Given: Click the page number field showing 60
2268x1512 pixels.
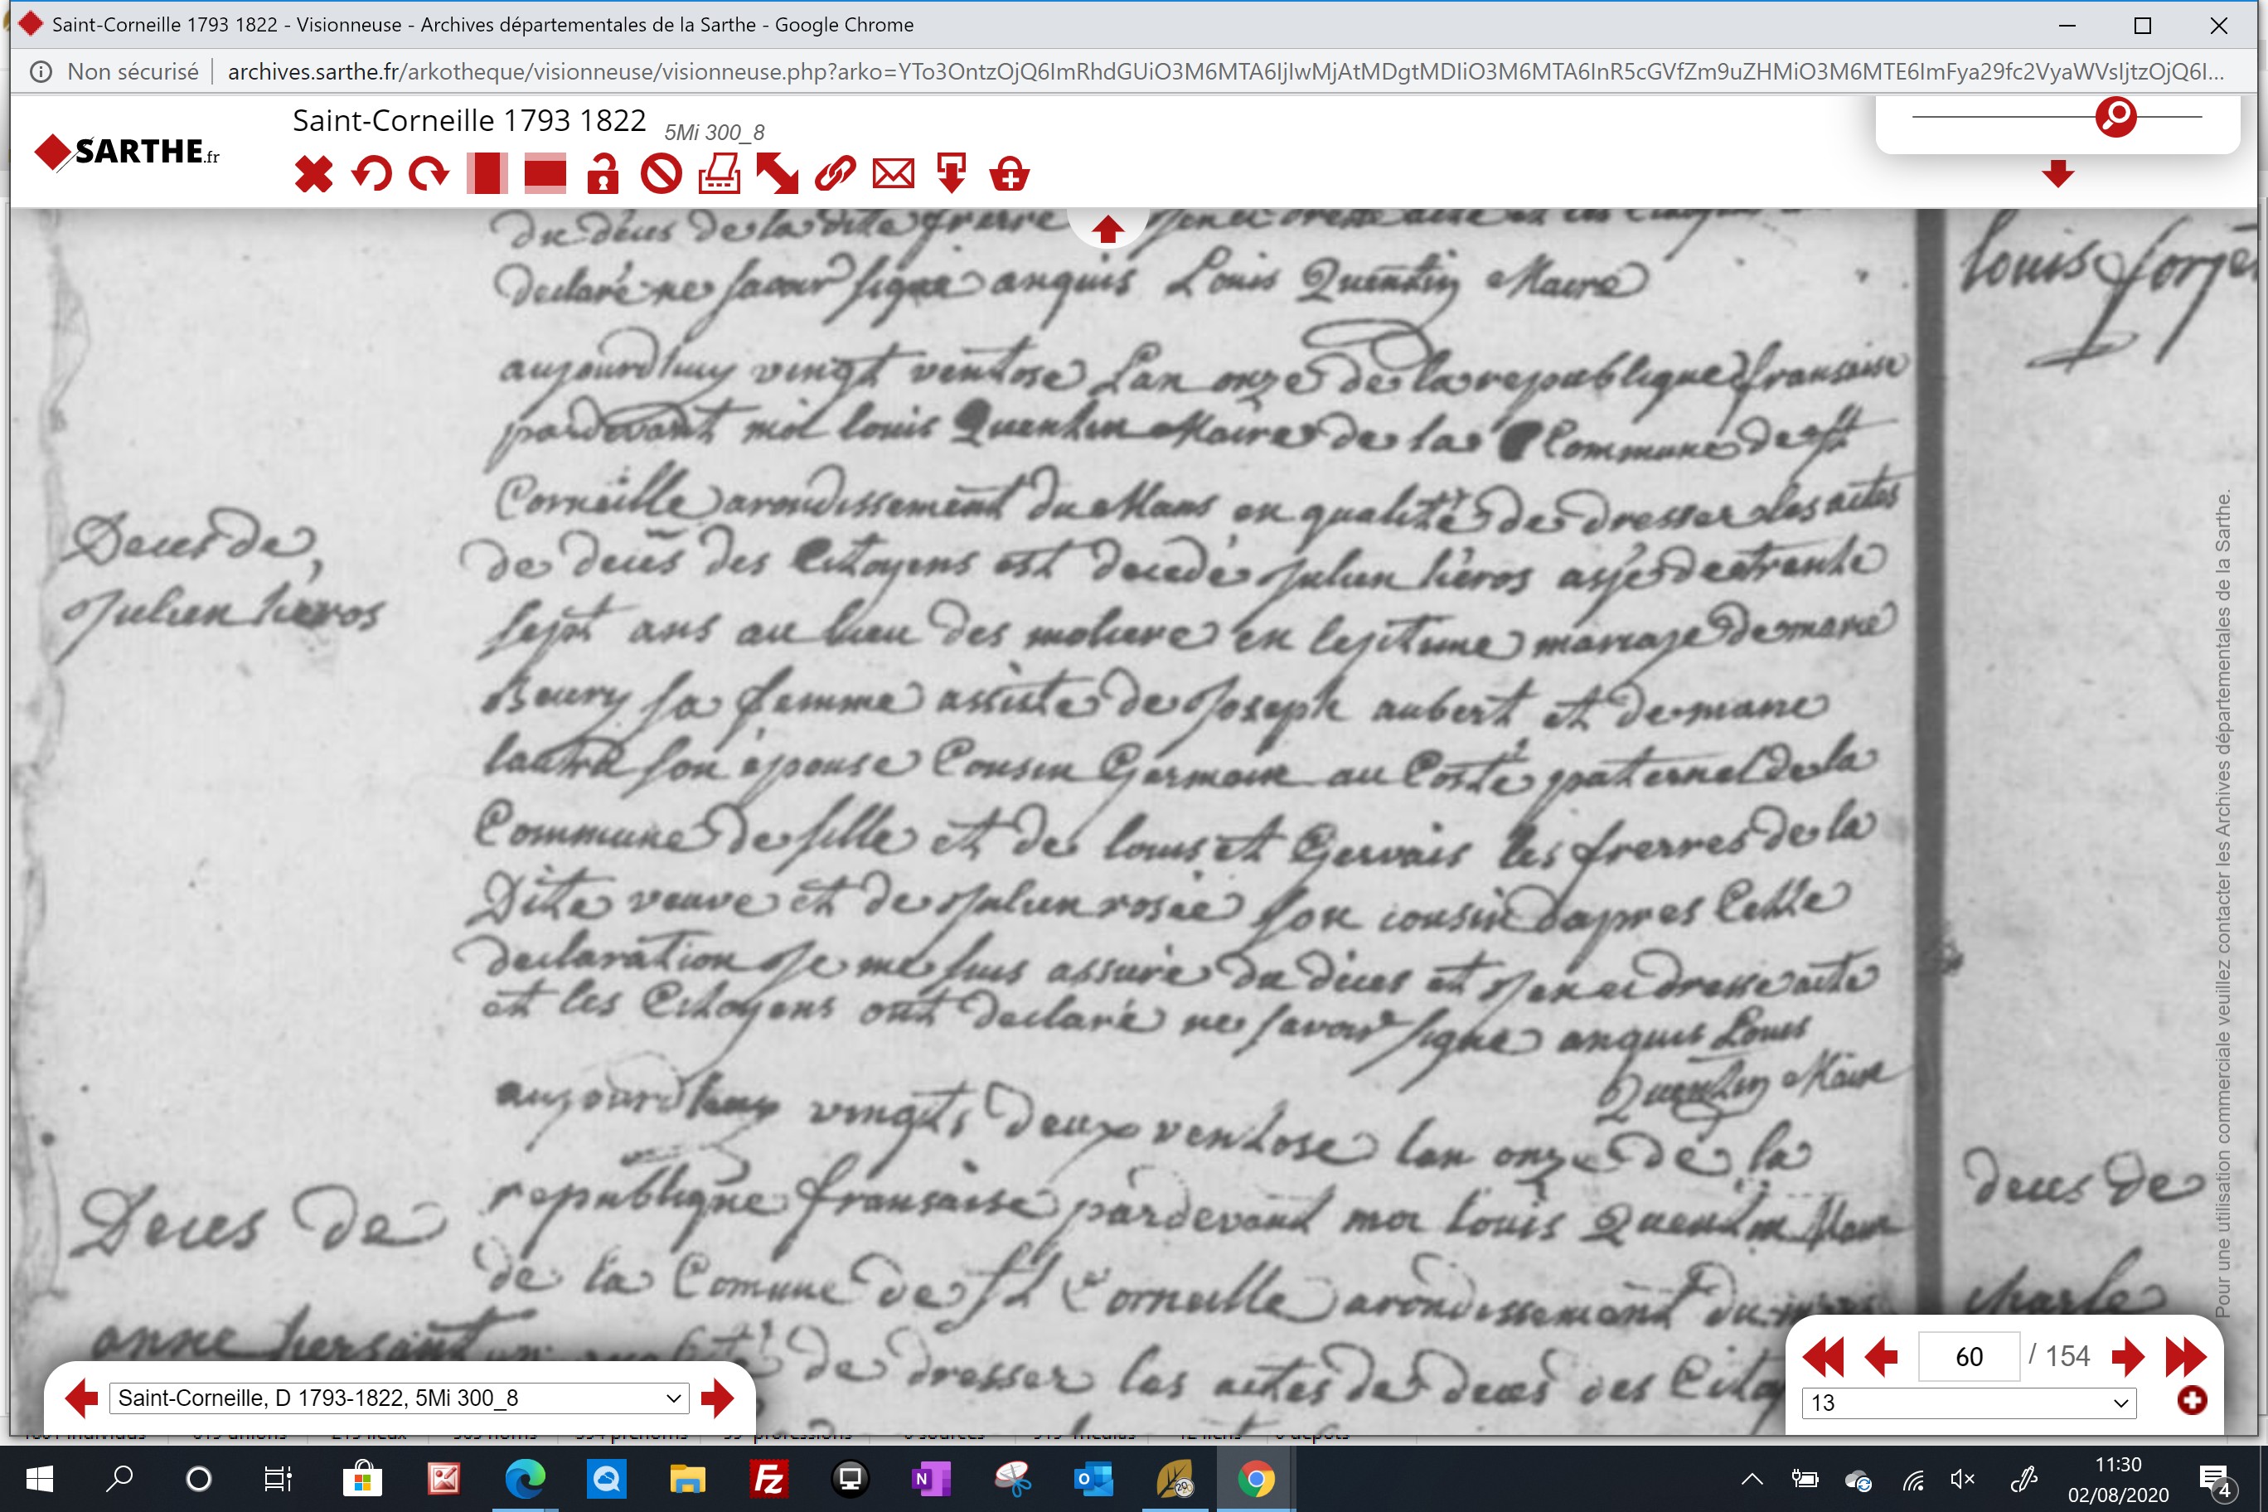Looking at the screenshot, I should pyautogui.click(x=1969, y=1357).
